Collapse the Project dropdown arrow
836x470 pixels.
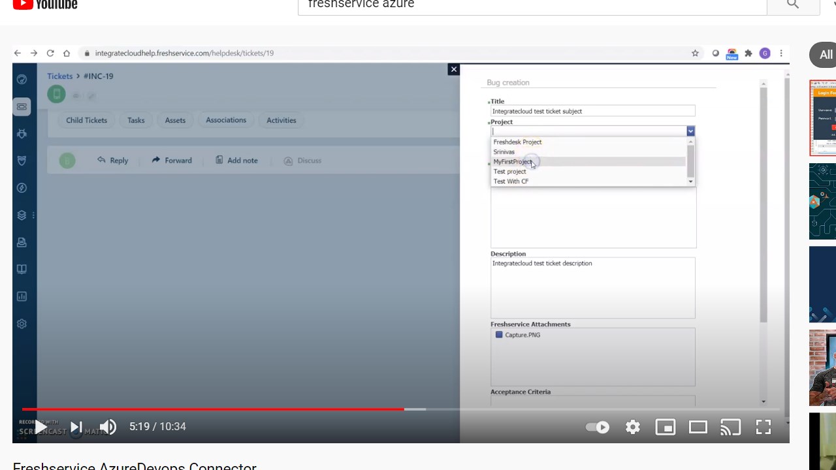(690, 131)
